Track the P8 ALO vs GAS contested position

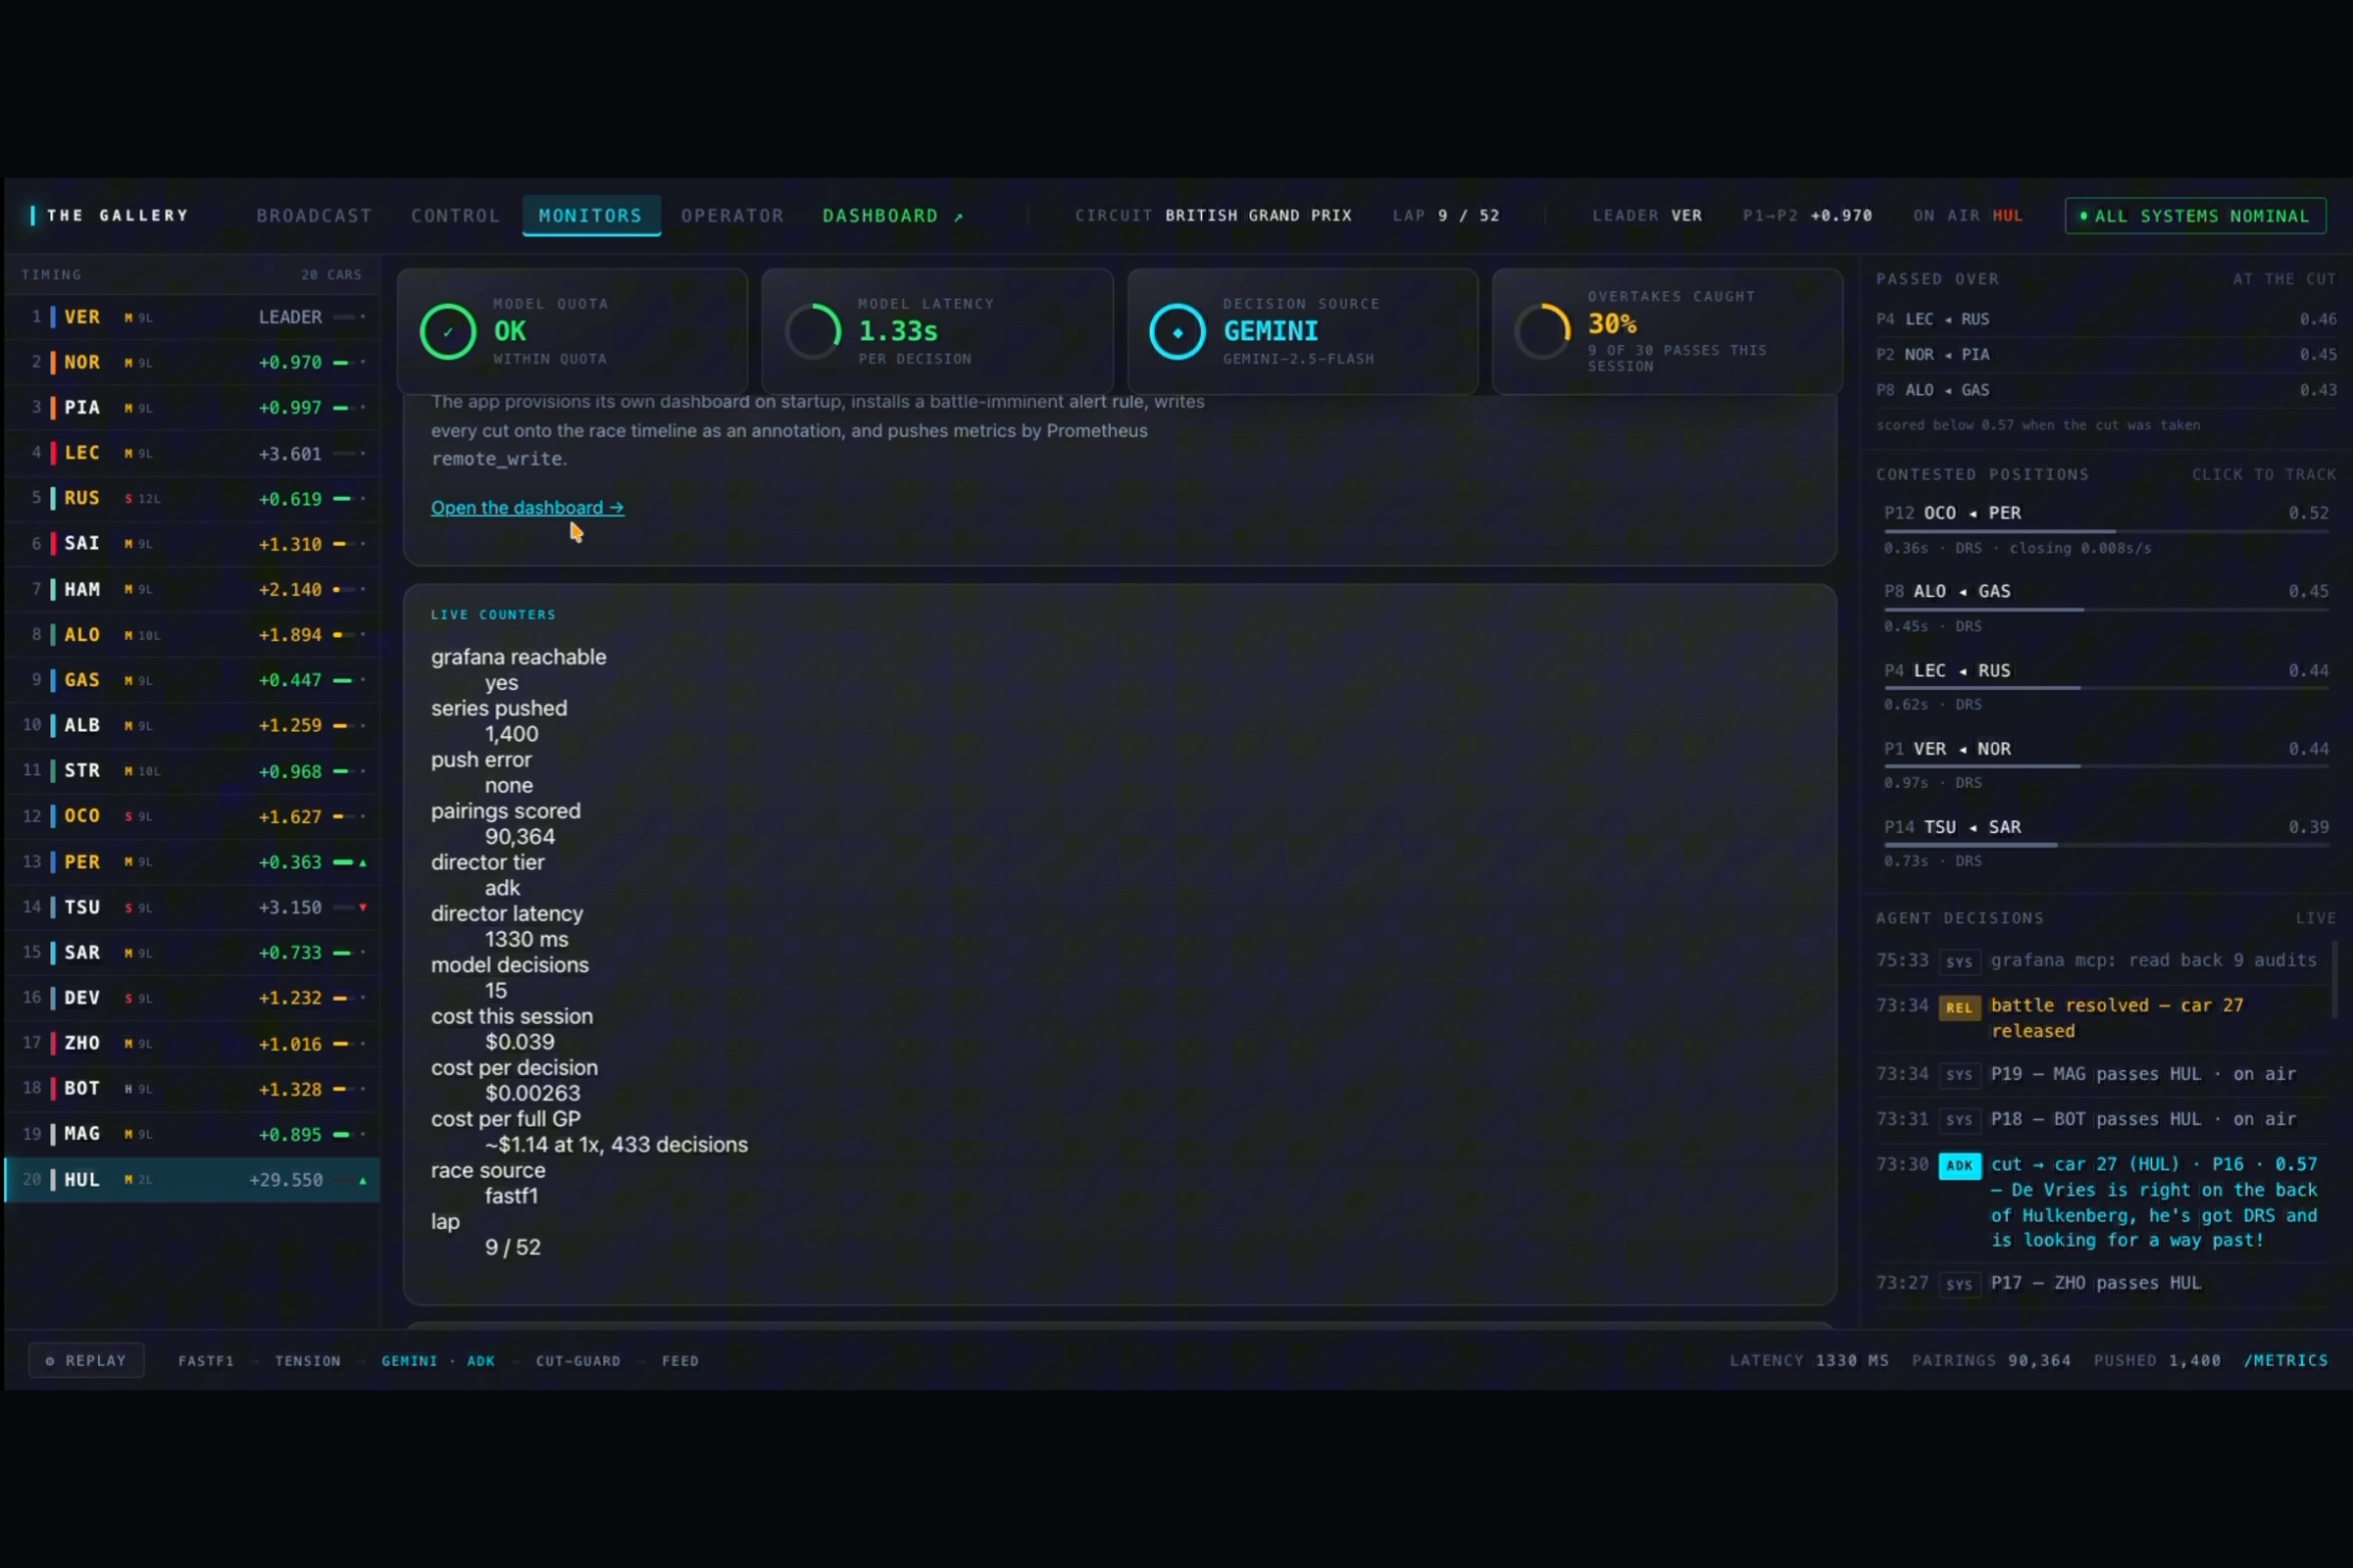point(2105,607)
